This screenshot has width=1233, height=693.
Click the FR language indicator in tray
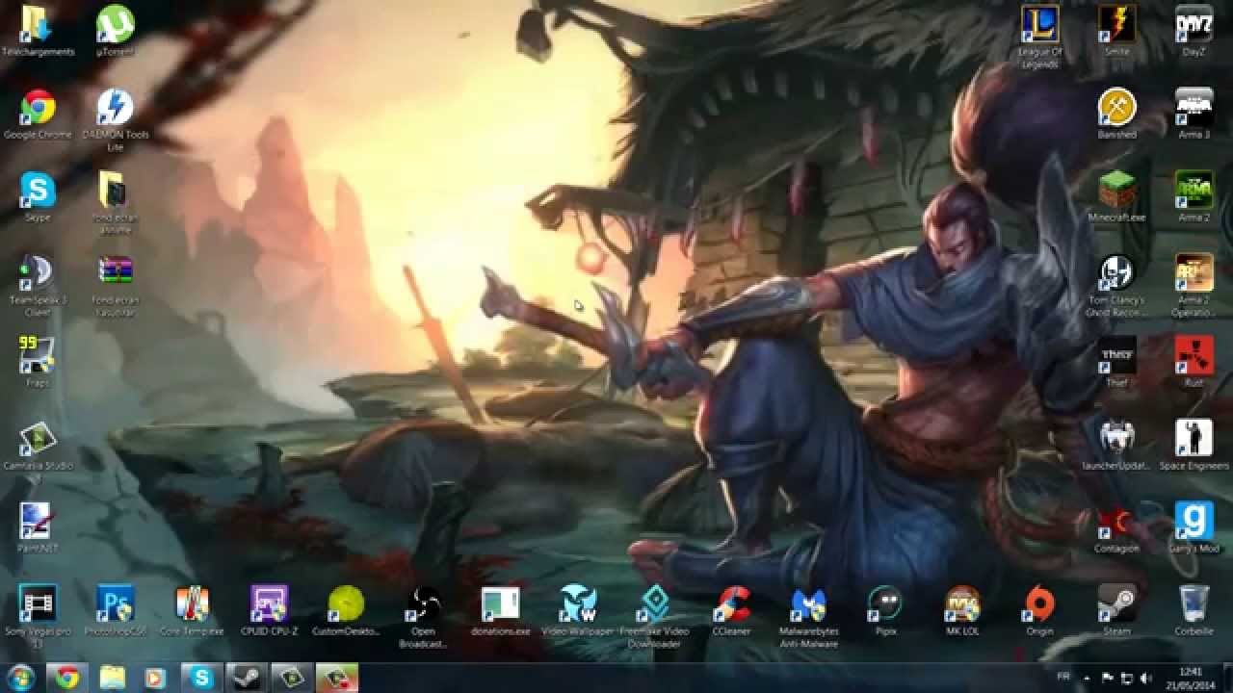1063,677
